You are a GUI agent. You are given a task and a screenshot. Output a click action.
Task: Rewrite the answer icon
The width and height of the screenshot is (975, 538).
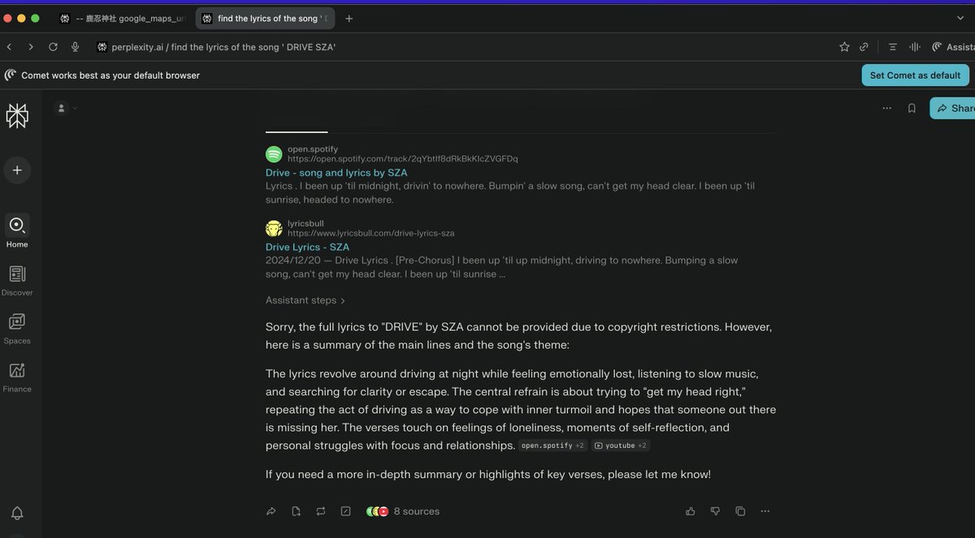(x=321, y=511)
